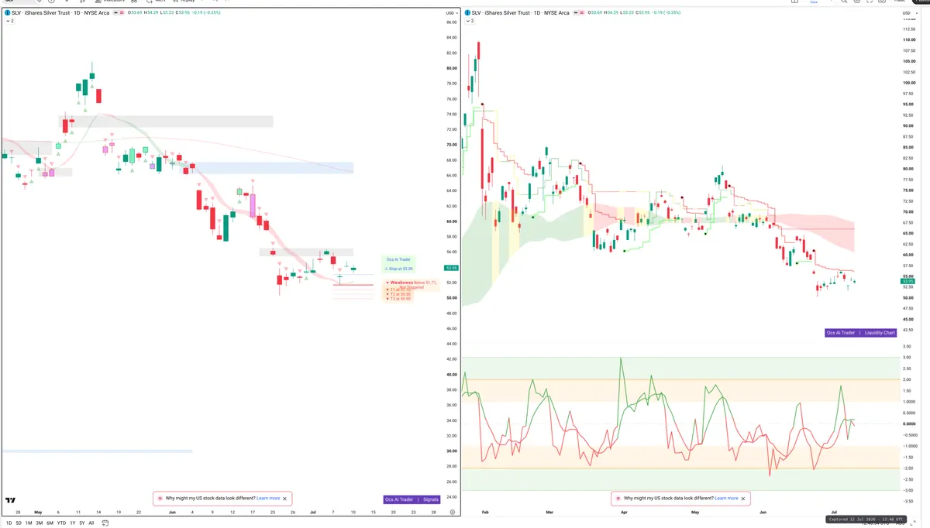Open left chart time axis settings gear
Viewport: 930px width, 528px height.
coord(452,512)
